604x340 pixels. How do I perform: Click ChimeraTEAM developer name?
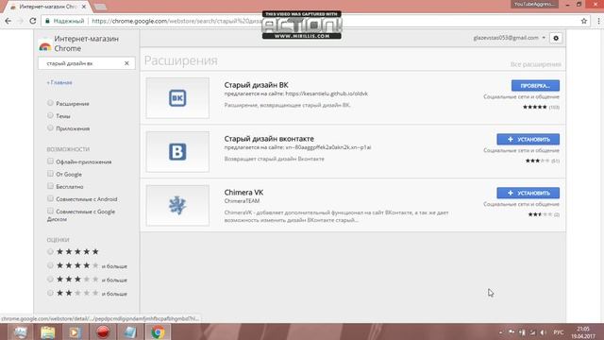pyautogui.click(x=242, y=201)
